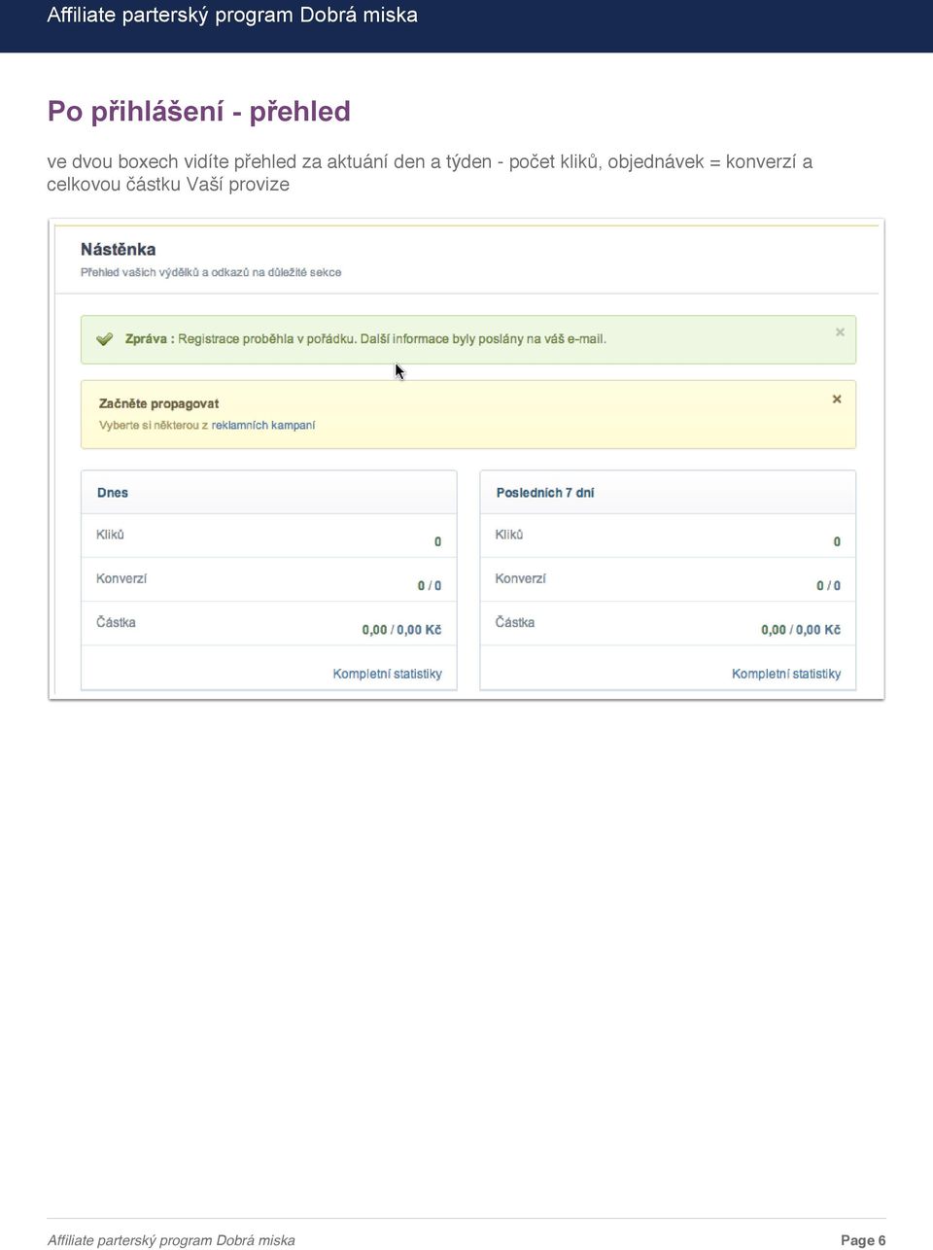Screen dimensions: 933x1250
Task: Select the Konverzí row in the Dnes box
Action: click(x=269, y=579)
